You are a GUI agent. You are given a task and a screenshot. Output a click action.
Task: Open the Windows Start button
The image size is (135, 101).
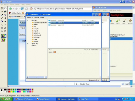(6, 99)
